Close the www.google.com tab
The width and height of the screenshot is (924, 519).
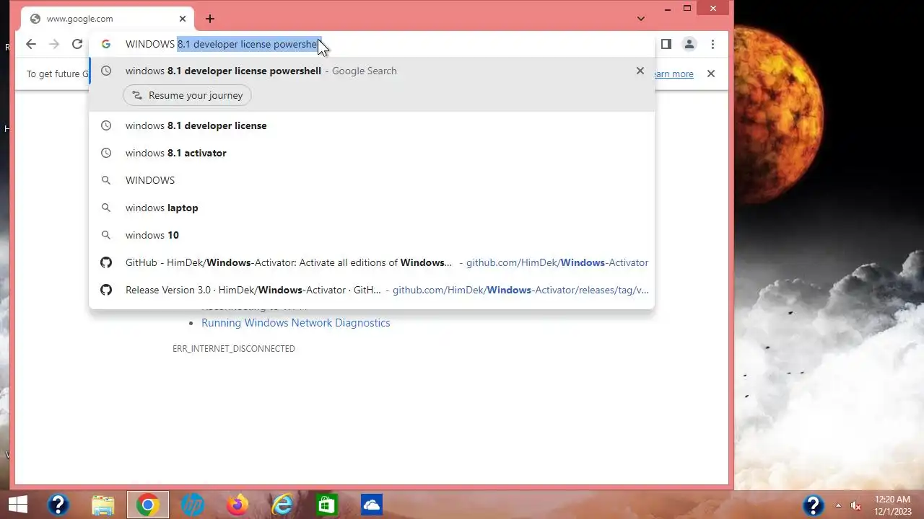[x=183, y=19]
